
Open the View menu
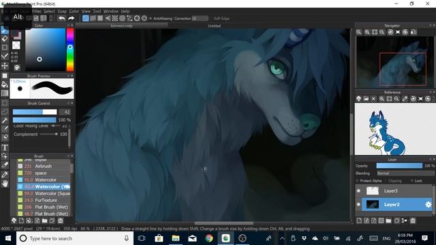tap(86, 11)
